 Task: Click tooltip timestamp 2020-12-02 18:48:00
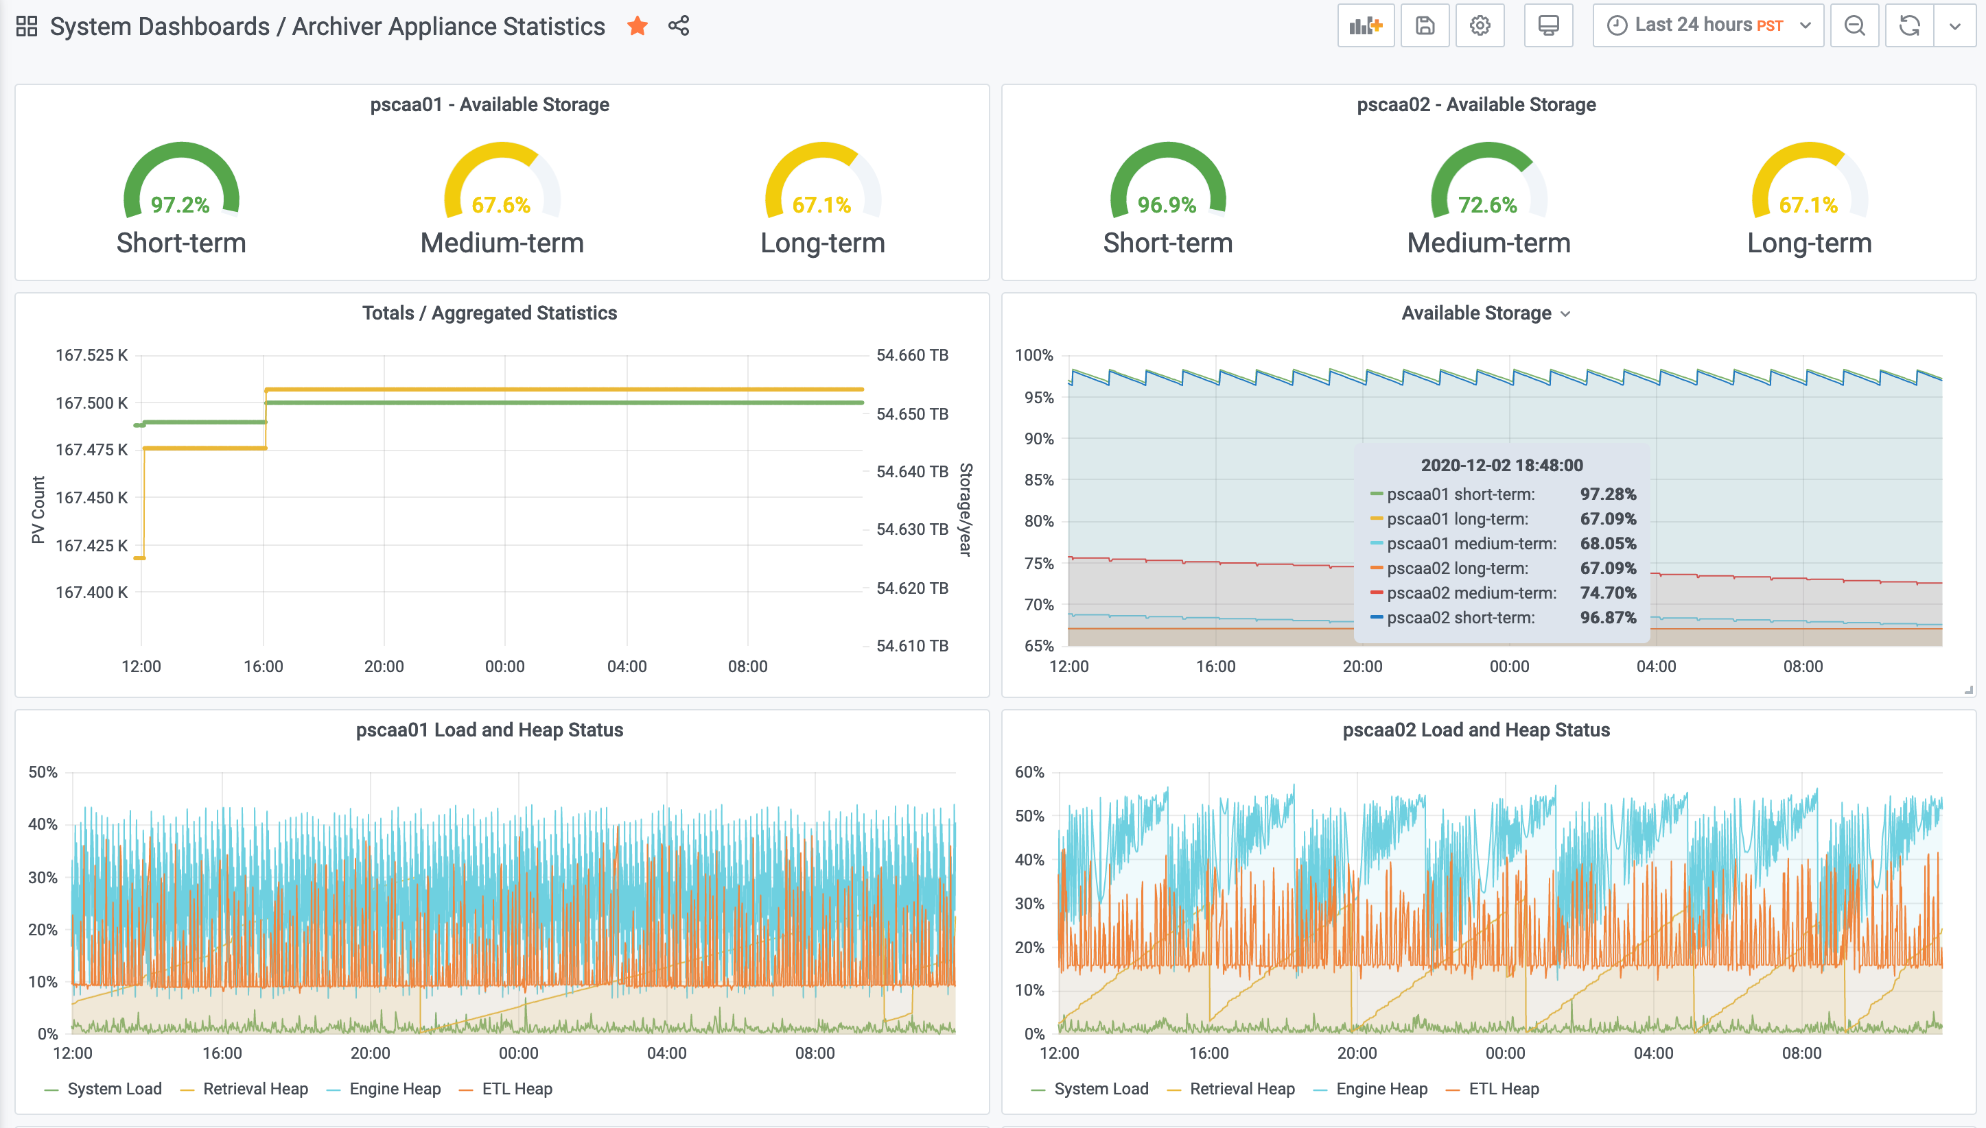pos(1502,465)
